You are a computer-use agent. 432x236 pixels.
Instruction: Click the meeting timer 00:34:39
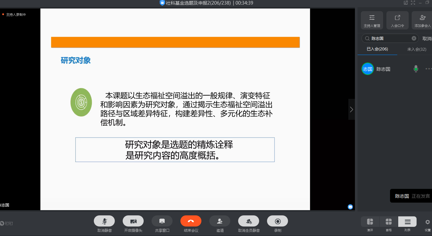tap(244, 3)
